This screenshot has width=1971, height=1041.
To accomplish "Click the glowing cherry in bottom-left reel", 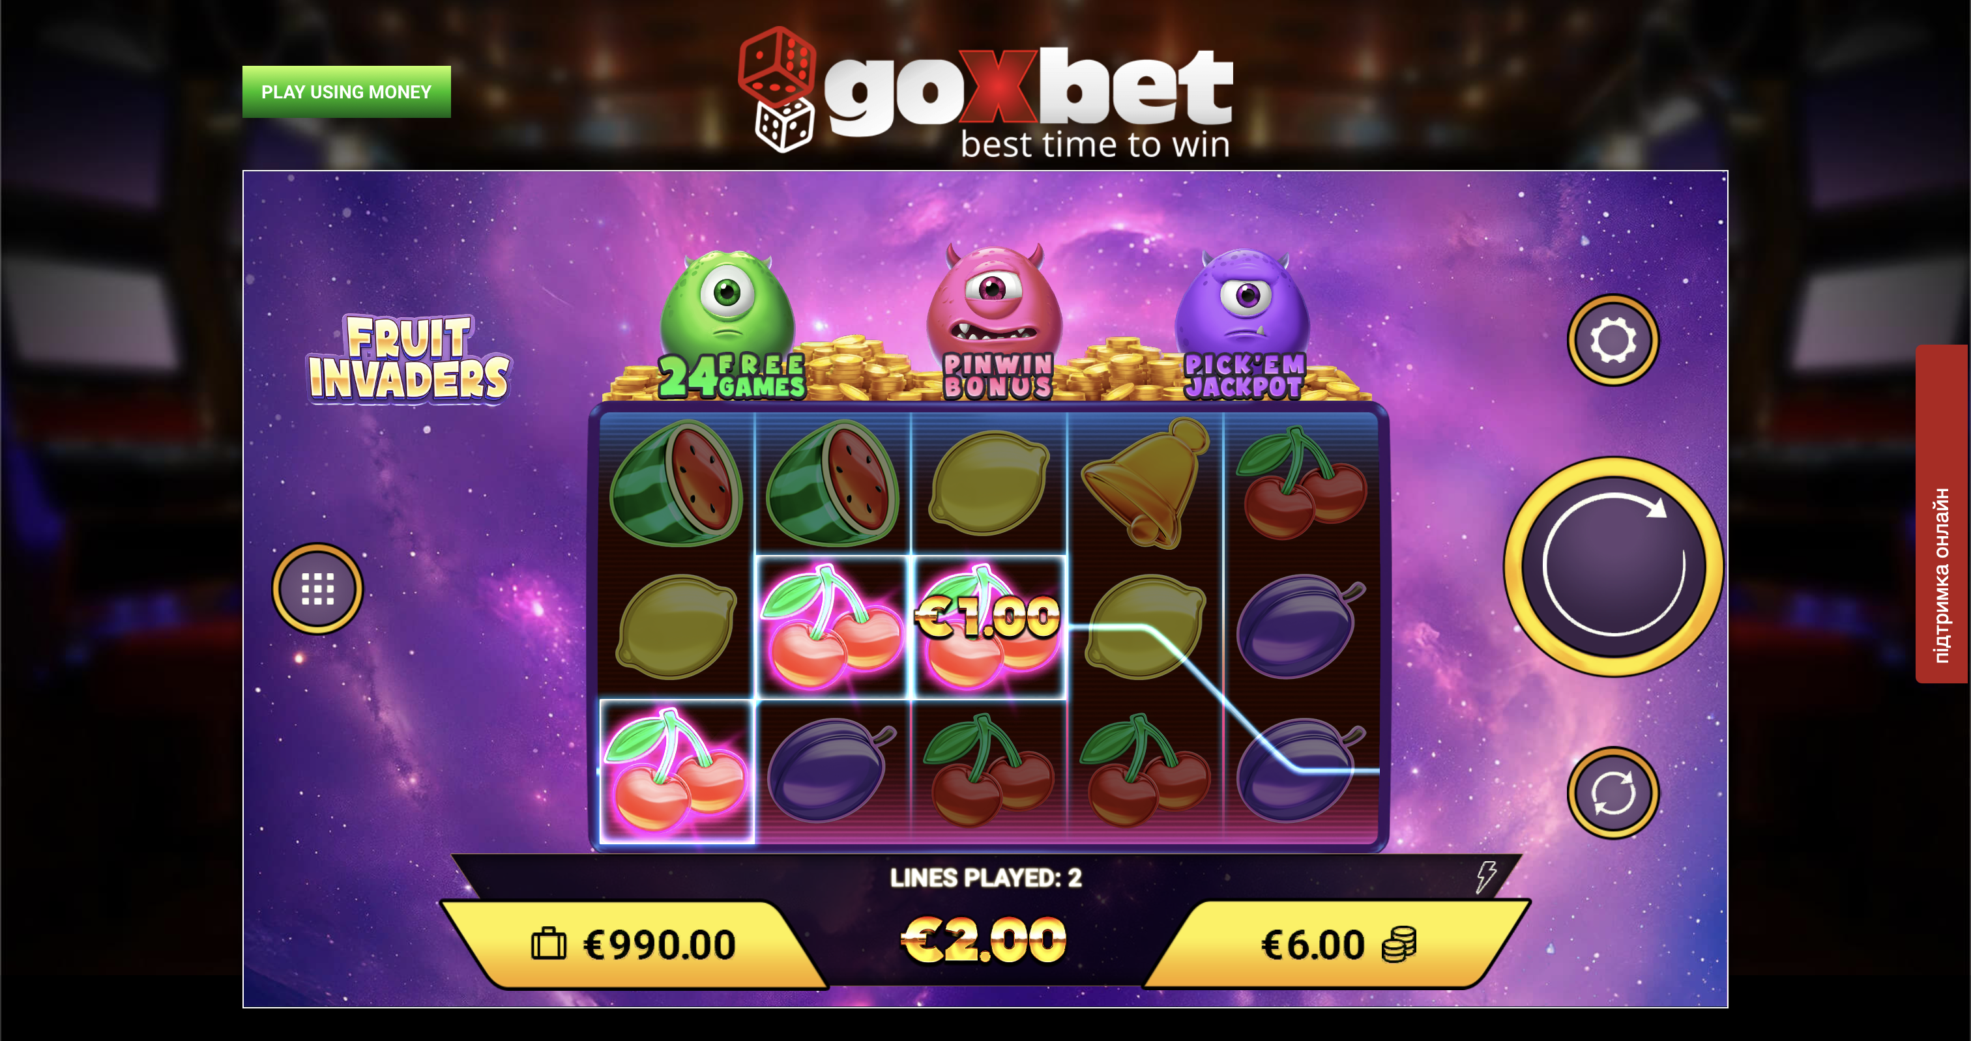I will click(677, 771).
